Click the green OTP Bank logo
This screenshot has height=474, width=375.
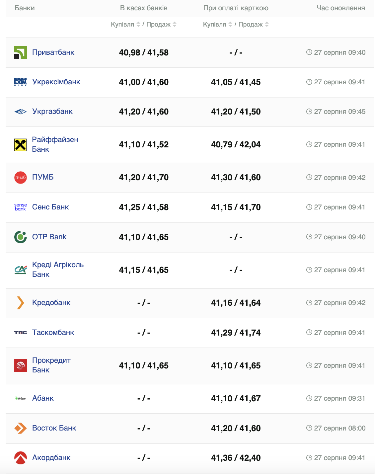click(21, 237)
